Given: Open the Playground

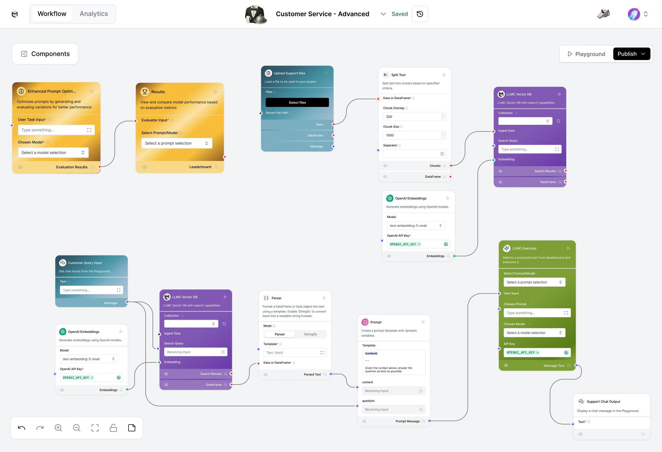Looking at the screenshot, I should (x=586, y=54).
